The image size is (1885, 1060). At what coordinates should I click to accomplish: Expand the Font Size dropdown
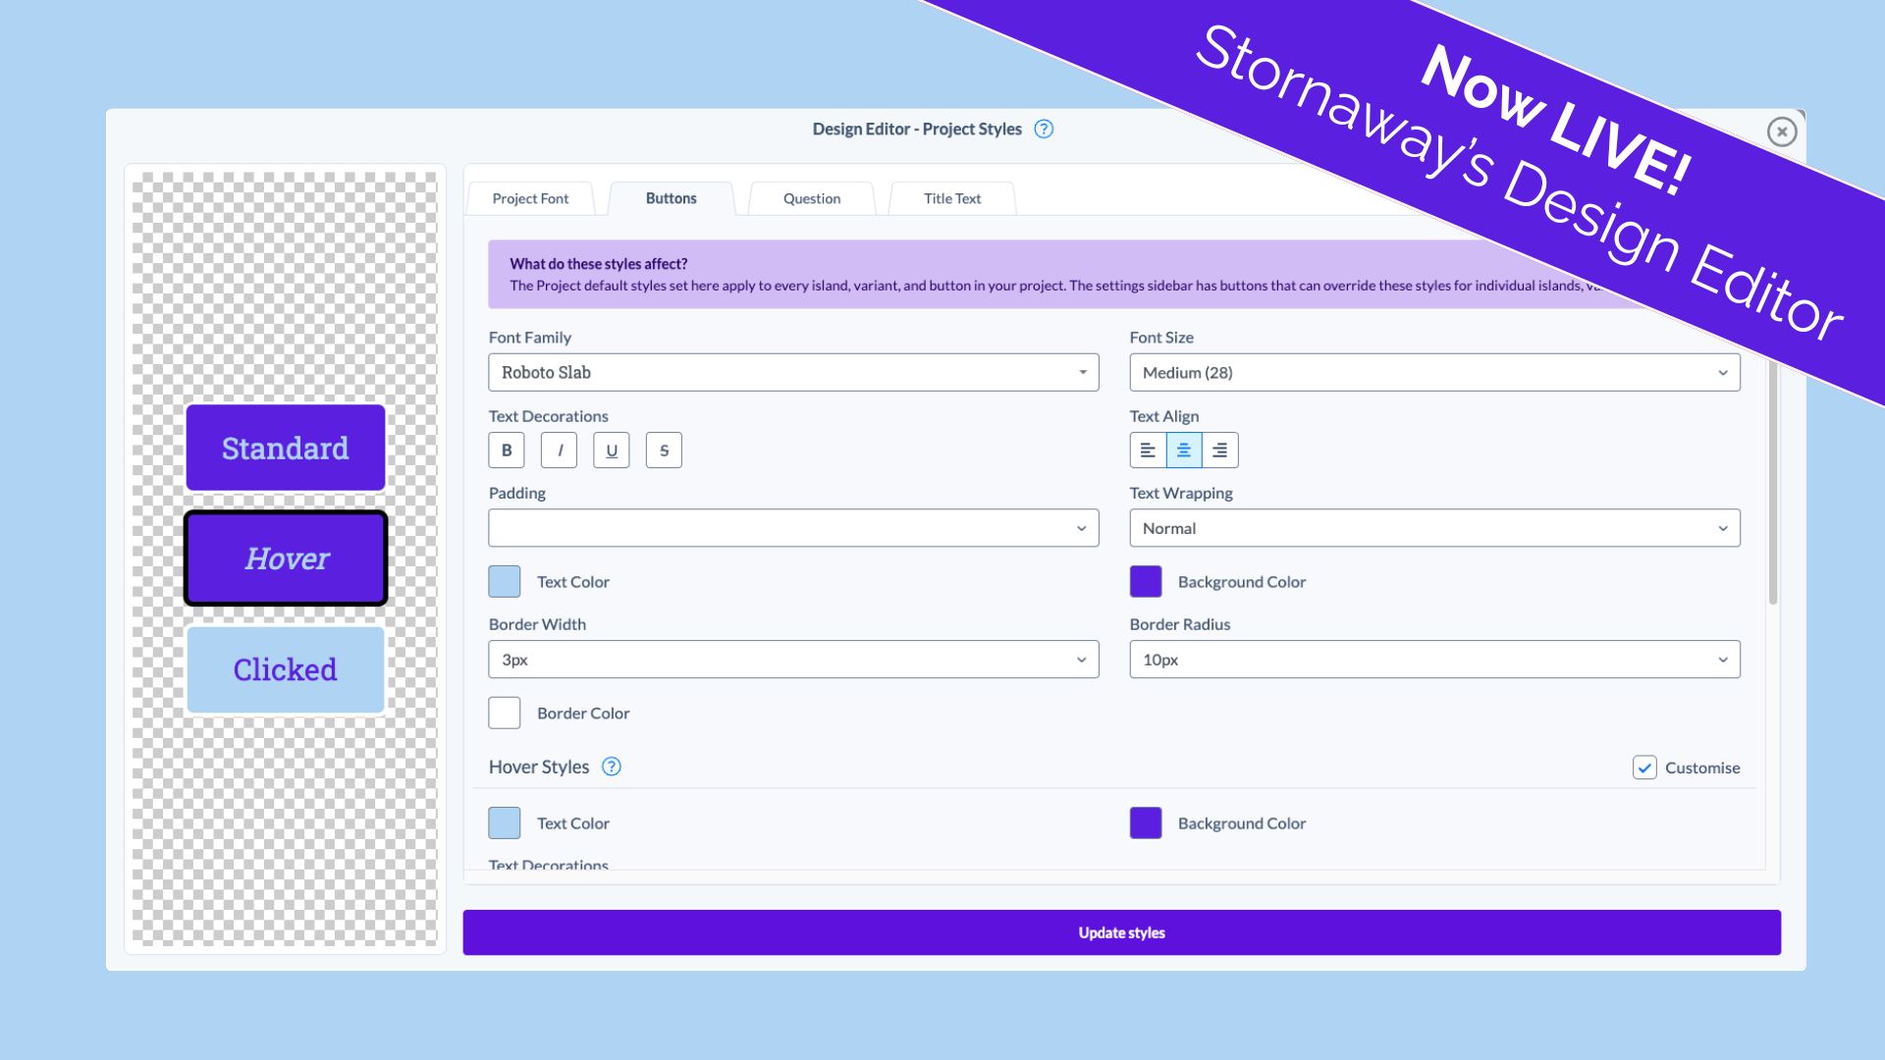click(x=1434, y=373)
